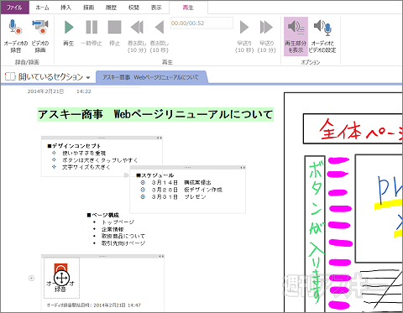Rewind 10 seconds with 巻き戻し (10 秒)
The image size is (403, 313).
click(160, 36)
